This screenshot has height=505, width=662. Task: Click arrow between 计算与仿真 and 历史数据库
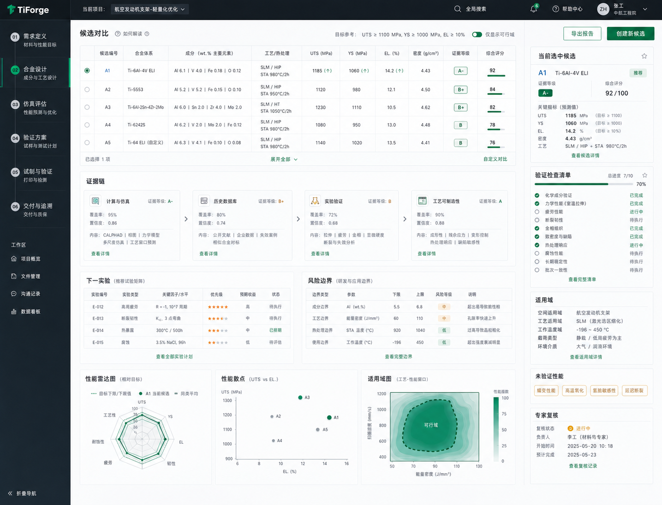[186, 219]
